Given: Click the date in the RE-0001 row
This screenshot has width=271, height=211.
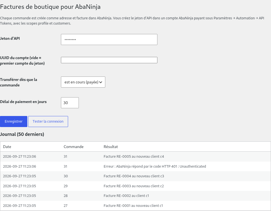Looking at the screenshot, I should (20, 206).
